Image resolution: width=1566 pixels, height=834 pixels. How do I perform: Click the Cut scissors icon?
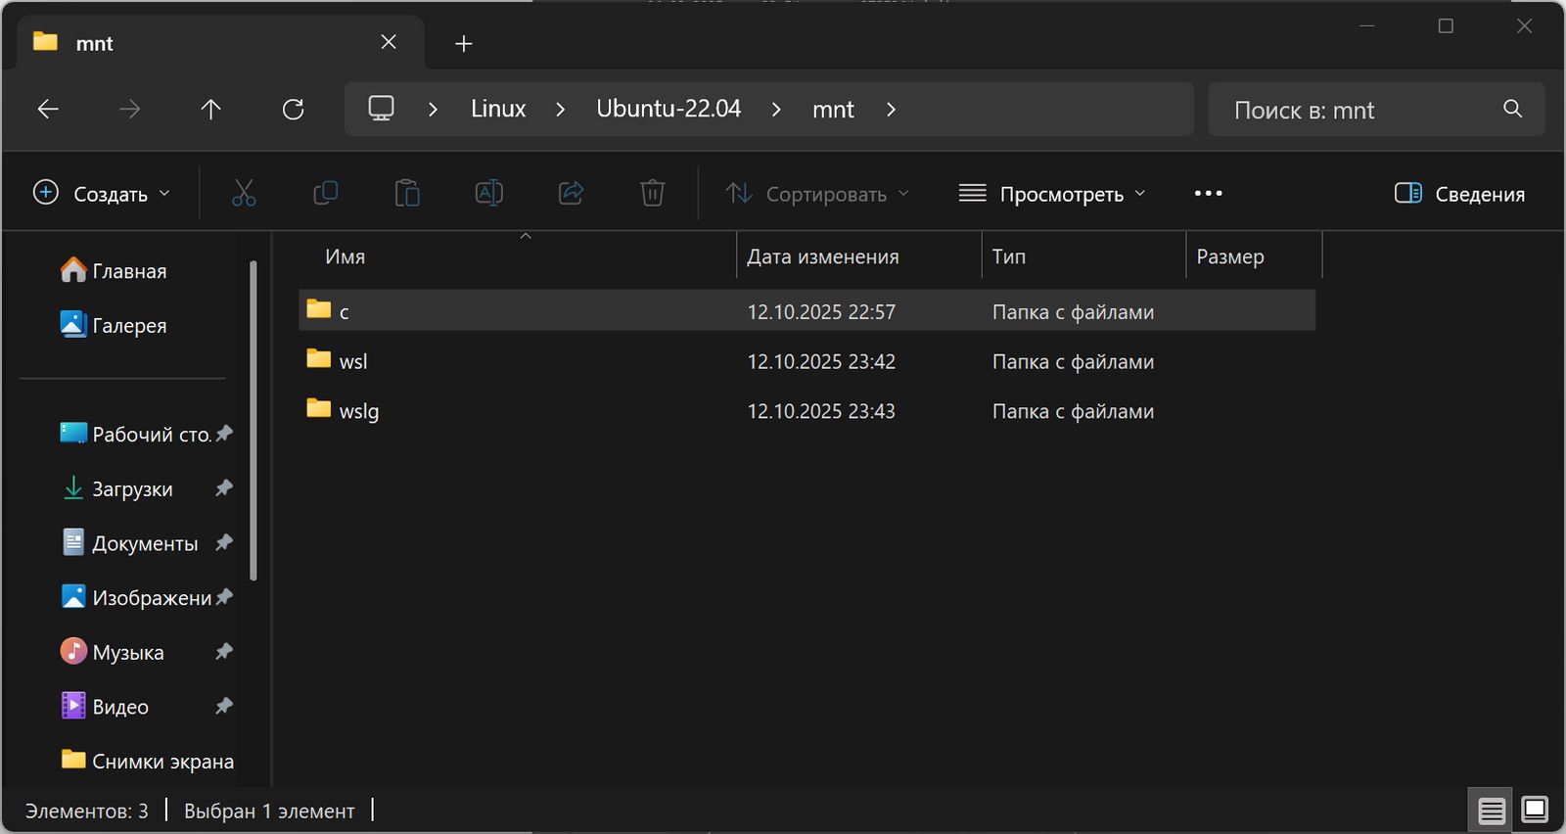pos(244,194)
